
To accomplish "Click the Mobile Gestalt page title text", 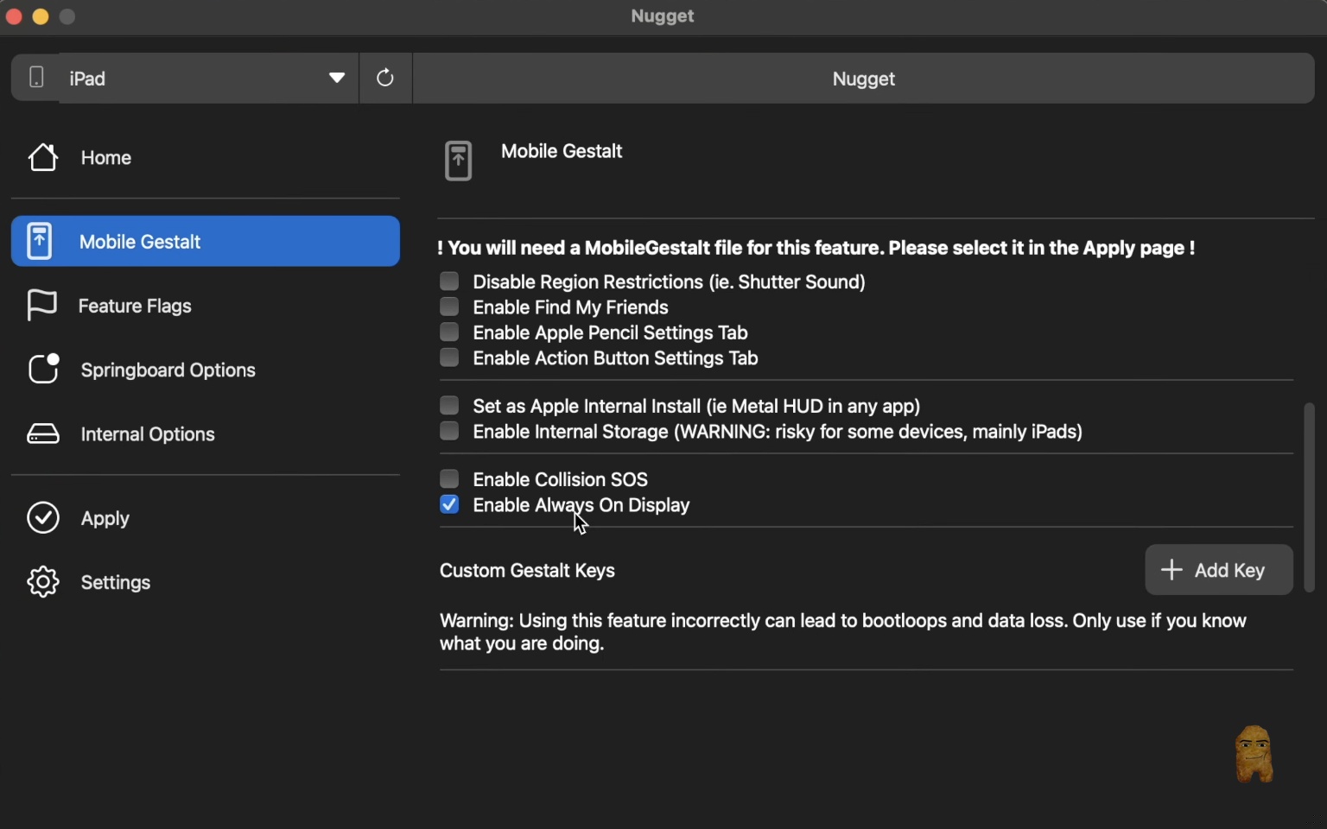I will click(x=562, y=151).
